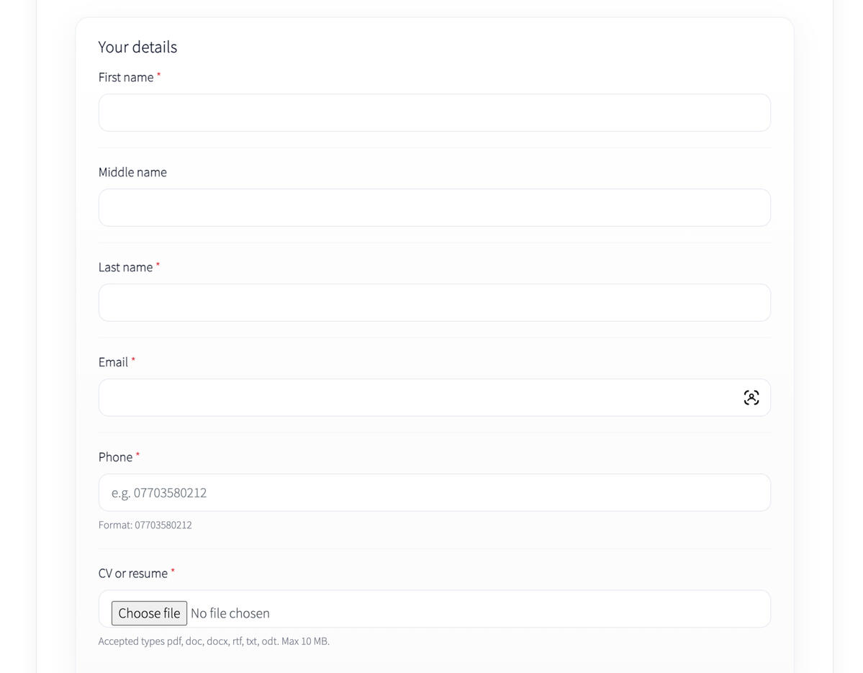Click the Phone number input field

point(434,493)
